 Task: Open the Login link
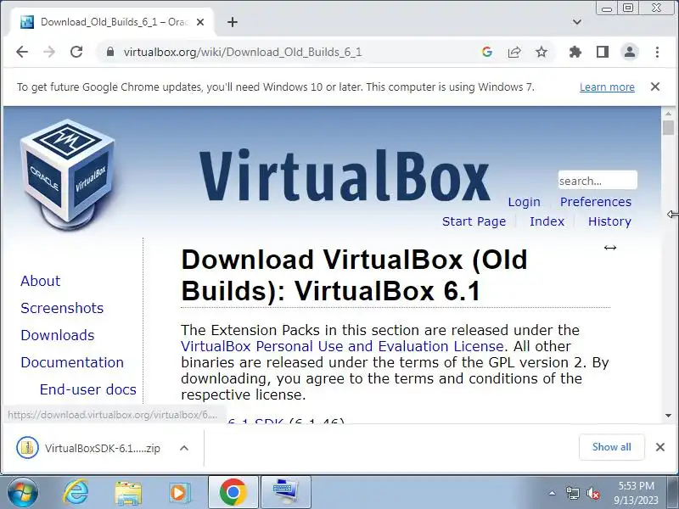(x=524, y=202)
